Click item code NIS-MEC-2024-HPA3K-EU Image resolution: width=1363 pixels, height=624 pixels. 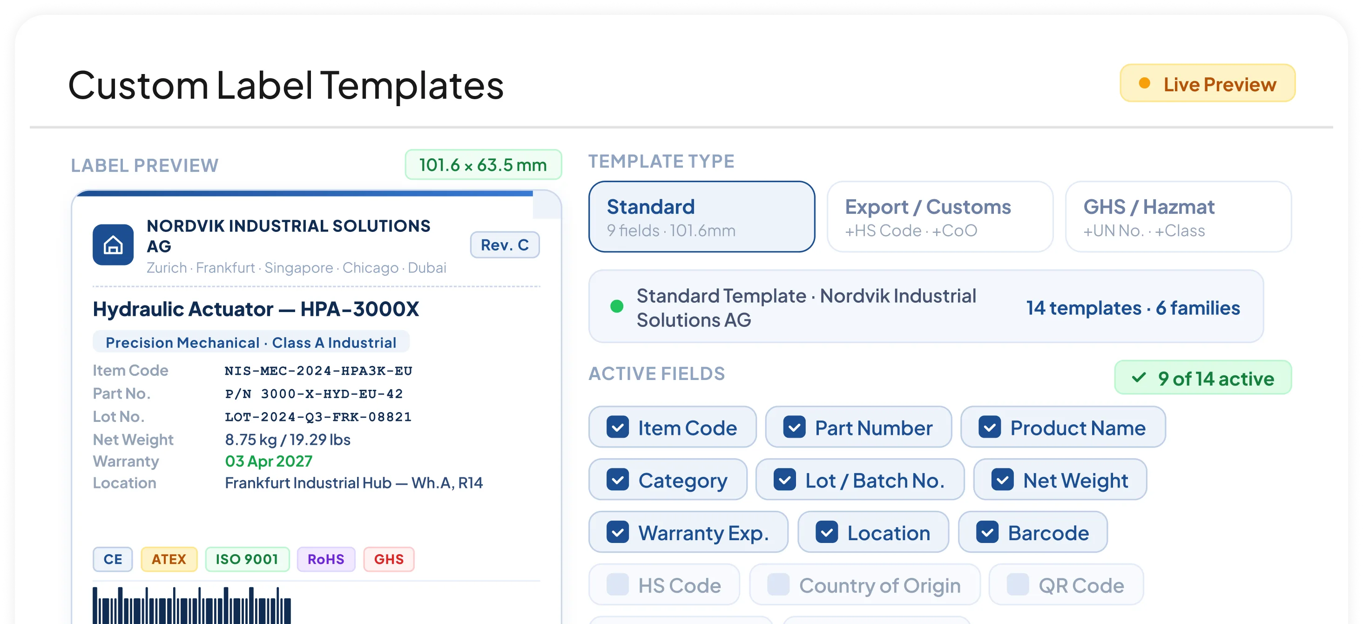pos(318,371)
